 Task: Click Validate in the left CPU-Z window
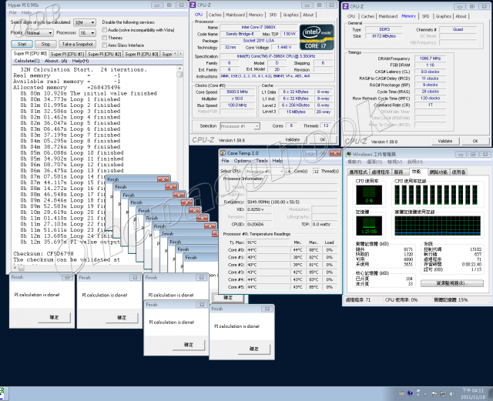292,139
